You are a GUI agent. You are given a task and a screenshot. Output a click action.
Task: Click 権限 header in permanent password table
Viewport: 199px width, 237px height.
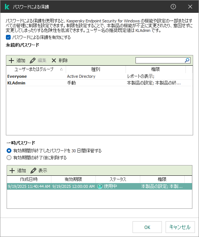(x=155, y=69)
